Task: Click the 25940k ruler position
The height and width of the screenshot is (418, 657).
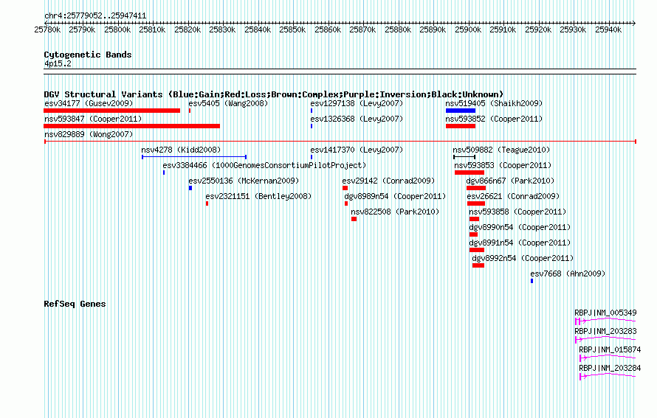Action: point(608,29)
